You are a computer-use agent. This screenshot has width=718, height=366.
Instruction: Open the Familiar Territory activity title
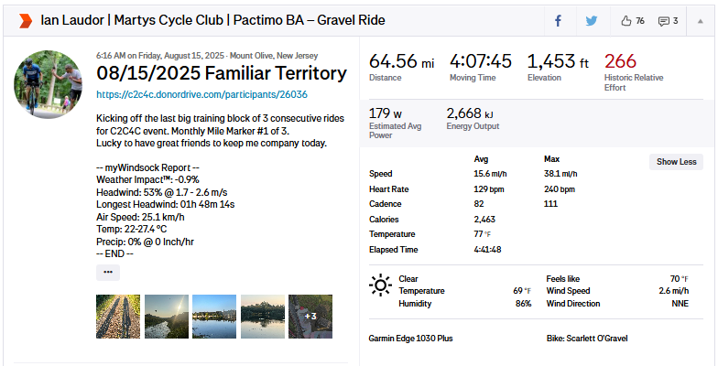222,73
